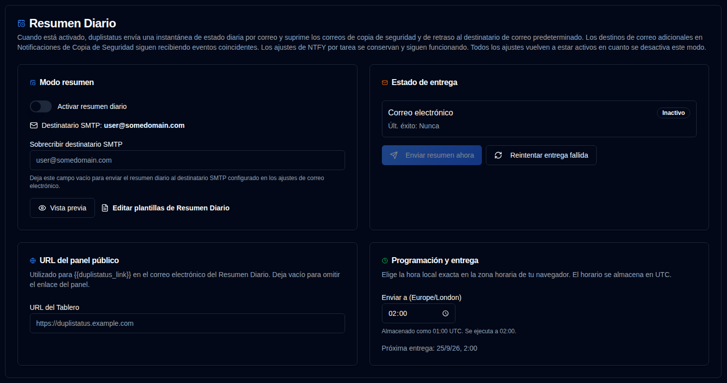Screen dimensions: 727x383
Task: Click the 'URL del Tablero' label
Action: [55, 307]
